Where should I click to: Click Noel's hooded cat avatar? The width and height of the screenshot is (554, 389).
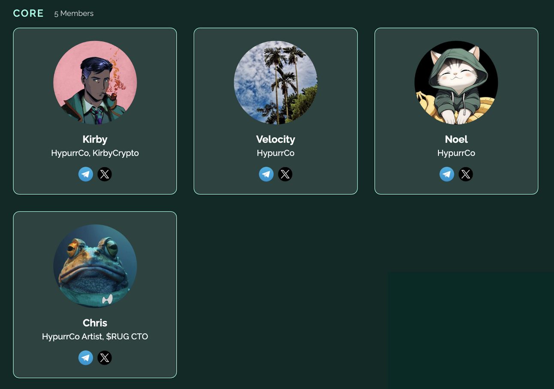(x=456, y=82)
